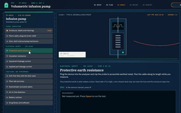Open the 02 Plan step
181x113 pixels.
pos(109,5)
